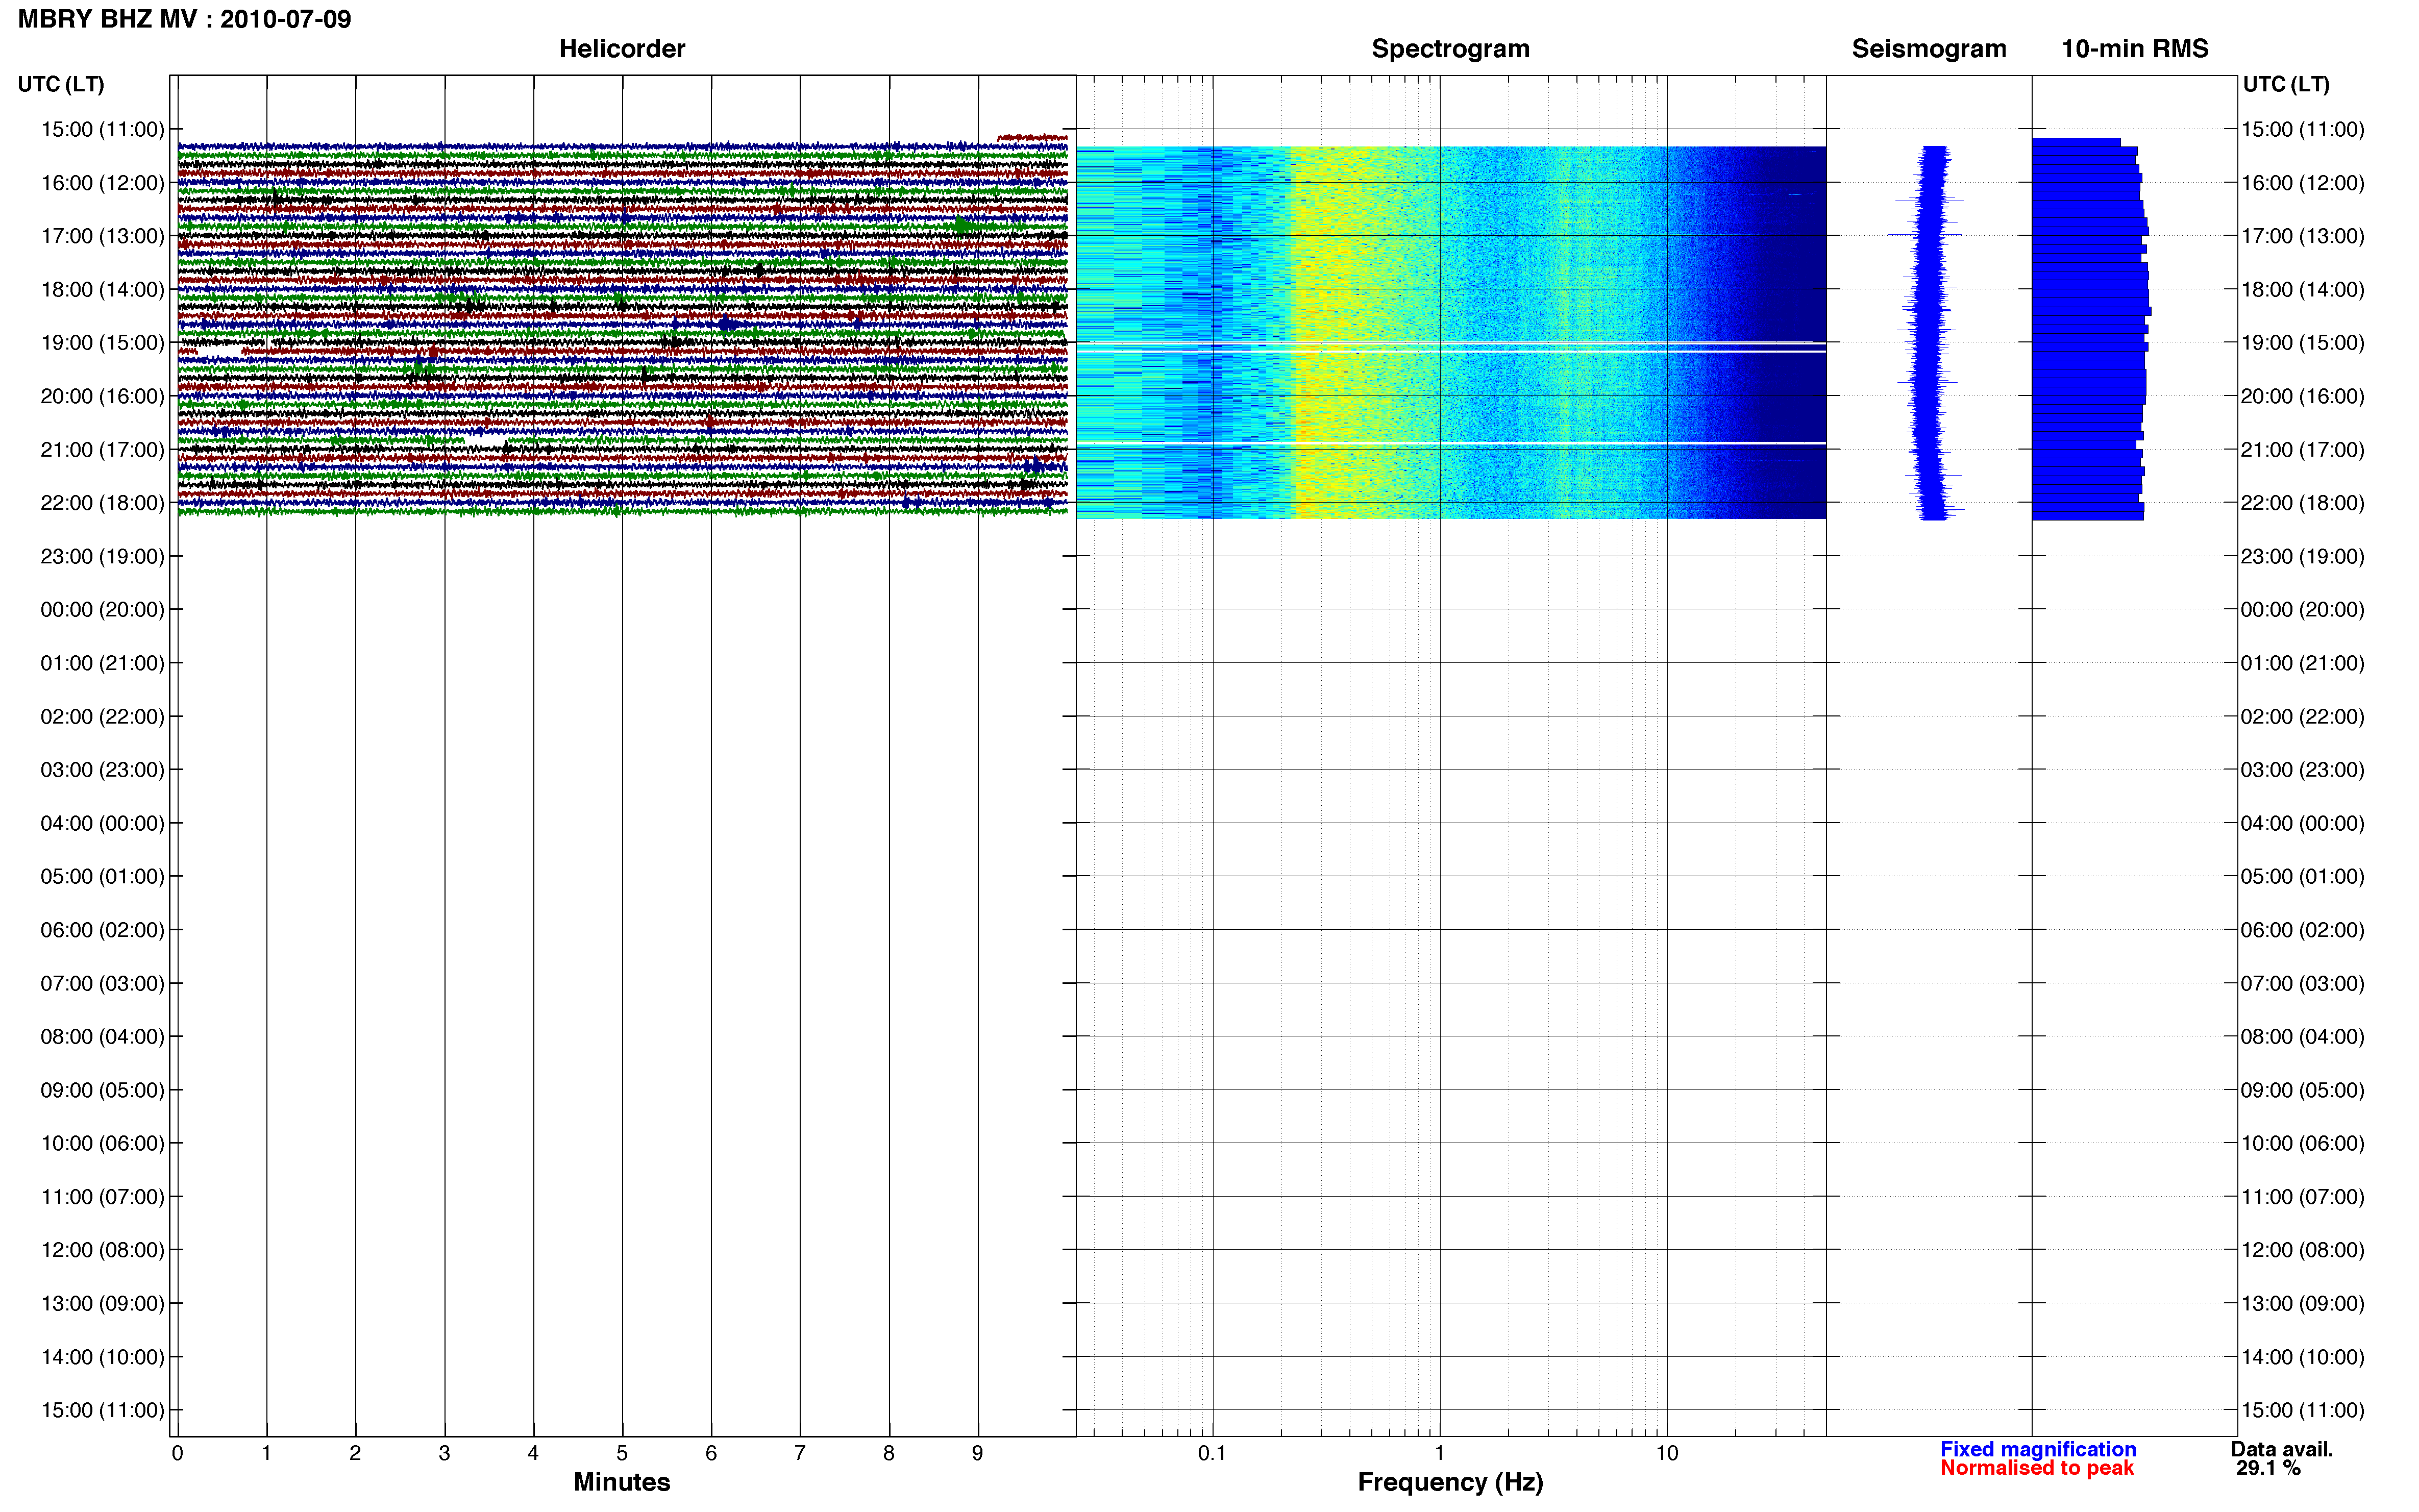Click left time label 19:00 (15:00)

pyautogui.click(x=102, y=343)
